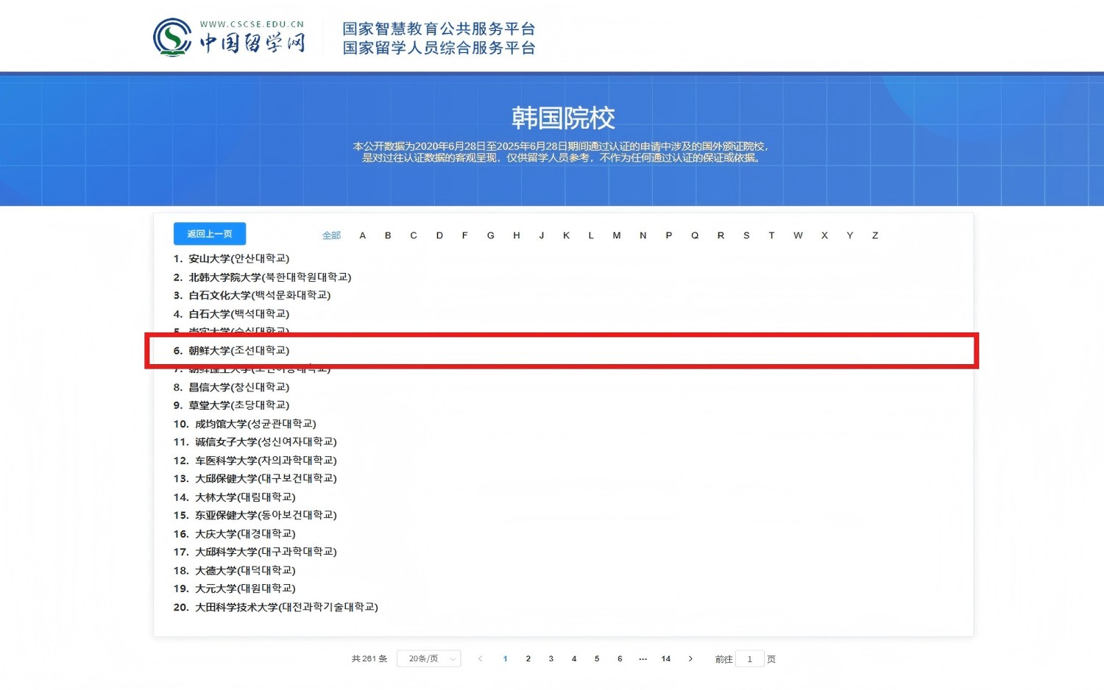This screenshot has width=1104, height=690.
Task: Open 安山大学 (안산대학교) entry
Action: 238,259
